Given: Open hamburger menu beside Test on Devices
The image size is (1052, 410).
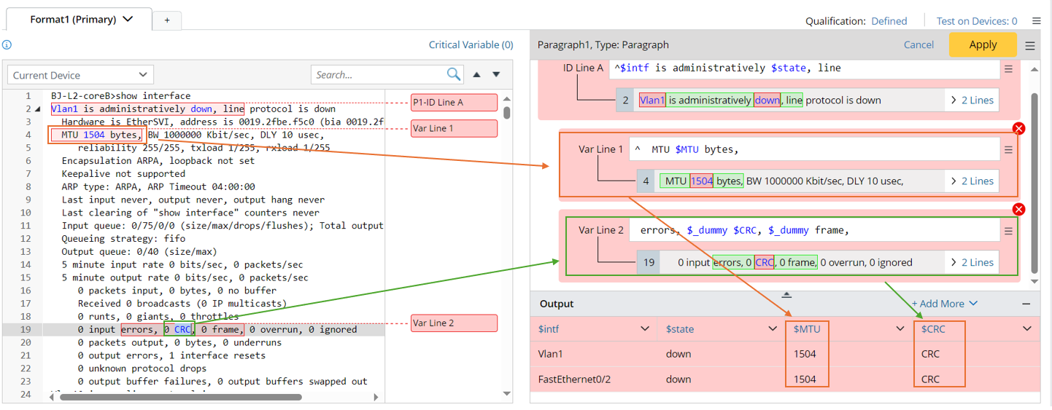Looking at the screenshot, I should tap(1036, 21).
